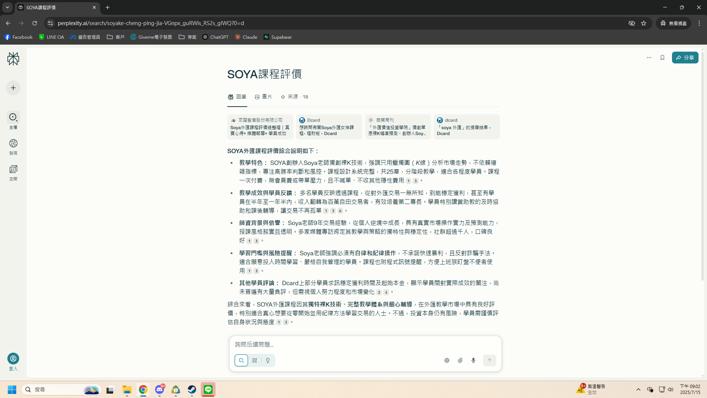
Task: Open volume control in system tray
Action: pyautogui.click(x=671, y=390)
